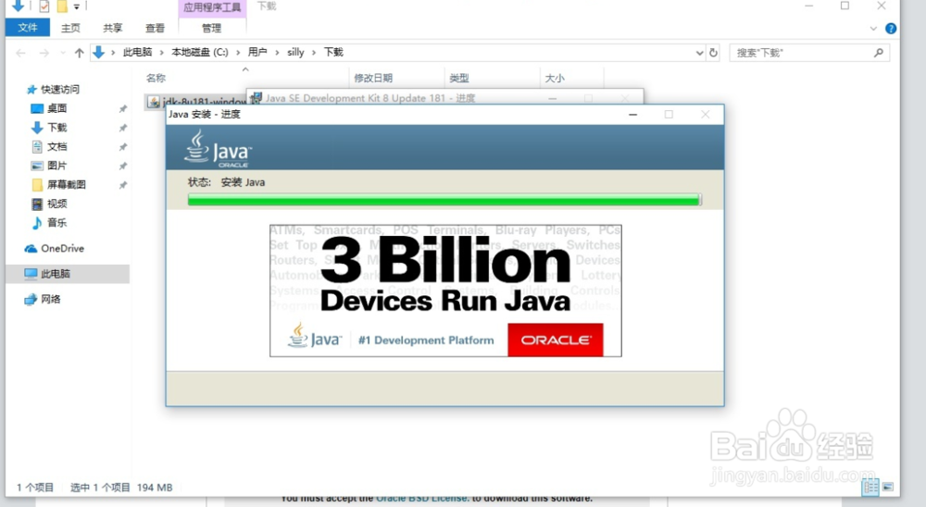Click silly in the address path

point(295,52)
